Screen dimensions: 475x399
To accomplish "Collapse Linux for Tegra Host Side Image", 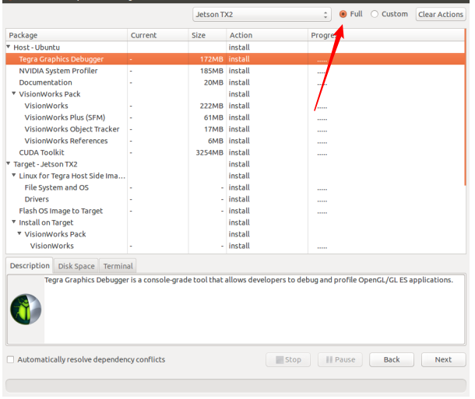I will (x=14, y=175).
